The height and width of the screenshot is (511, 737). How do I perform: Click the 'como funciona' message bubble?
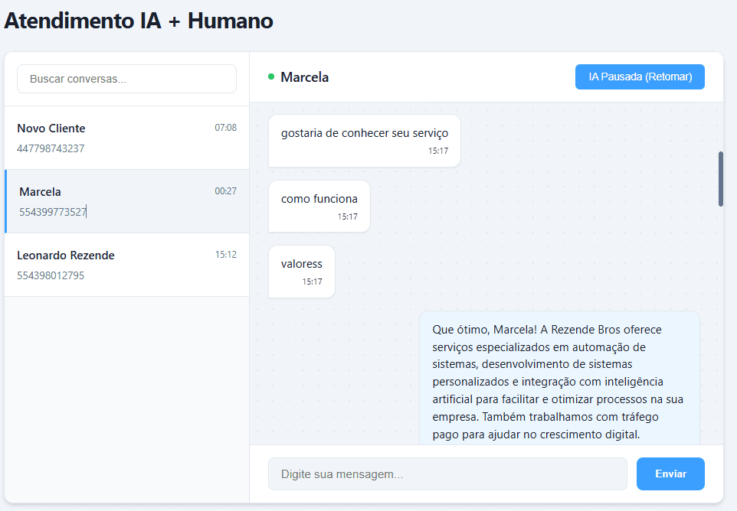[x=319, y=198]
